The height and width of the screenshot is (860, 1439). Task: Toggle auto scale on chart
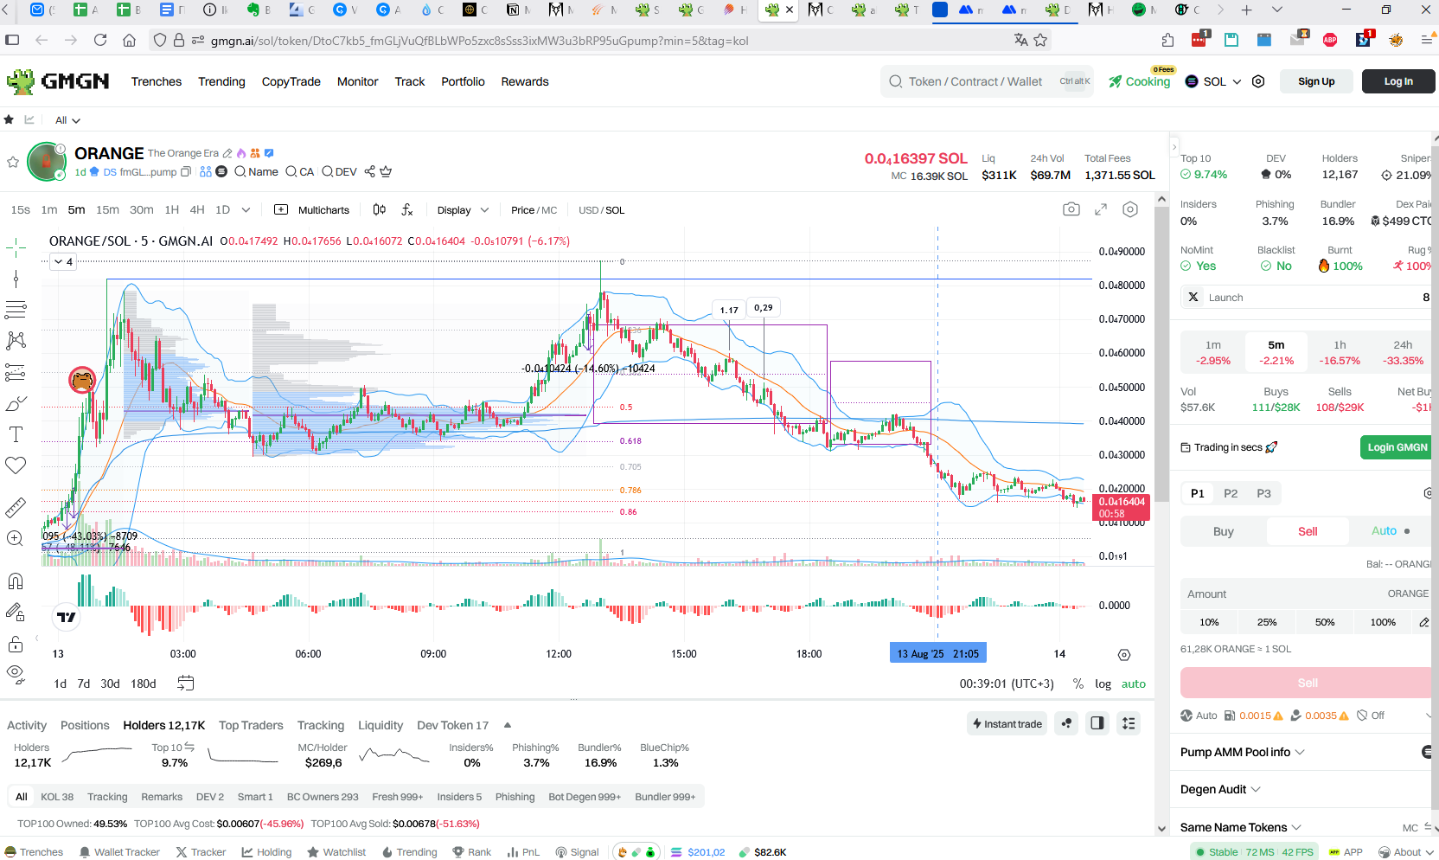point(1133,684)
